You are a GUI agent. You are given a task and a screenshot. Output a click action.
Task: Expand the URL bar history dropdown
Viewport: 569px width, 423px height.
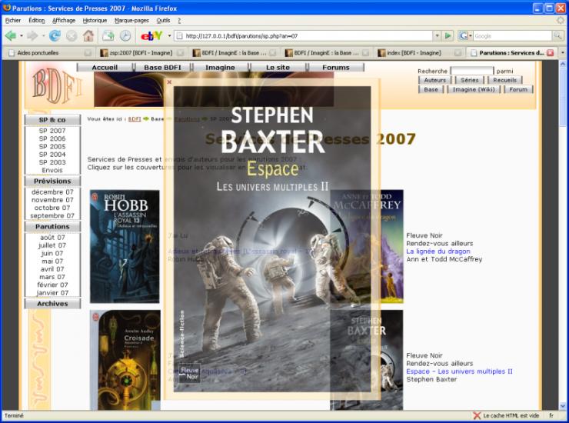tap(438, 35)
